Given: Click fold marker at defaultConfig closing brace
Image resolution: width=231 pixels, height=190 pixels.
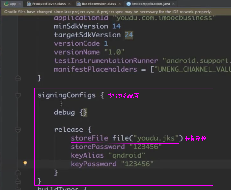Looking at the screenshot, I should [18, 78].
